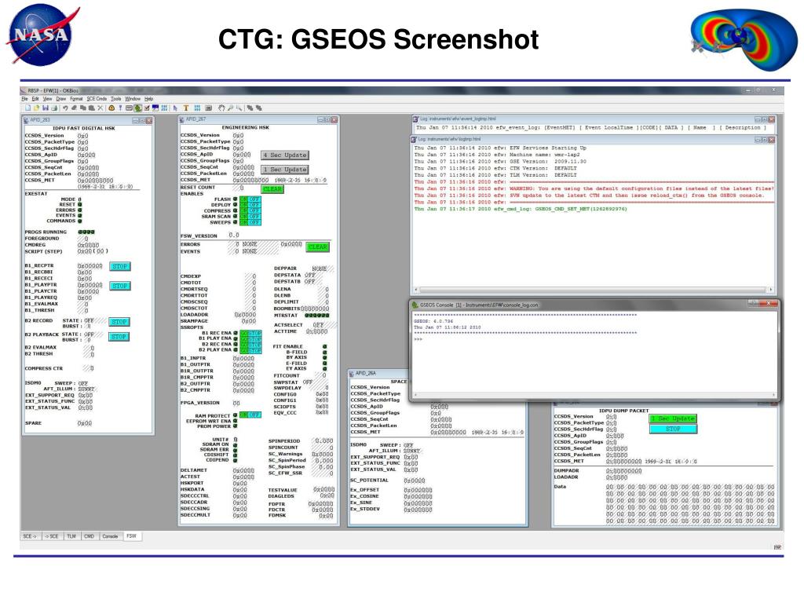The height and width of the screenshot is (603, 804).
Task: Open the Tools menu
Action: 116,98
